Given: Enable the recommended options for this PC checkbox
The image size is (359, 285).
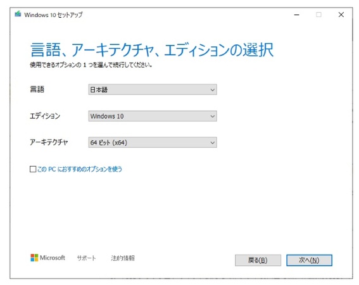Looking at the screenshot, I should point(33,169).
